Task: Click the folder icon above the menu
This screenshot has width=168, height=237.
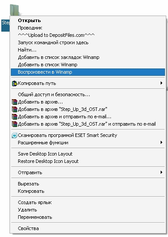Action: click(14, 10)
